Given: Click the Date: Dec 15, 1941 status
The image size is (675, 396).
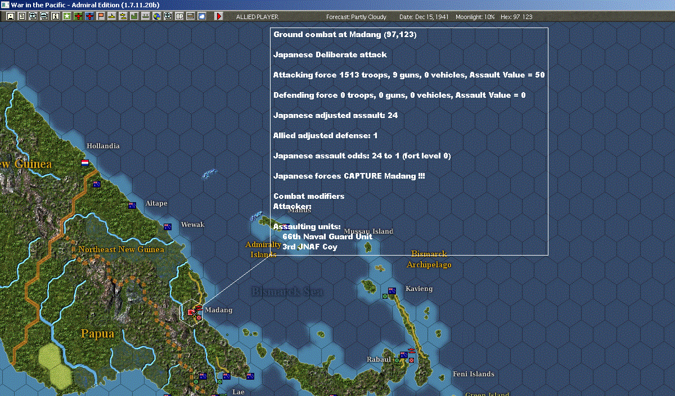Looking at the screenshot, I should [x=424, y=17].
